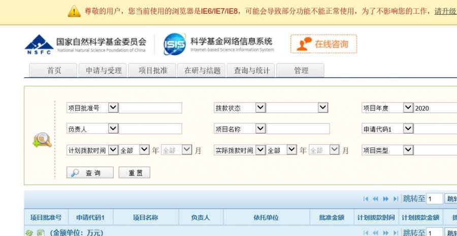
Task: Go to first page using top pager icon
Action: click(x=366, y=199)
